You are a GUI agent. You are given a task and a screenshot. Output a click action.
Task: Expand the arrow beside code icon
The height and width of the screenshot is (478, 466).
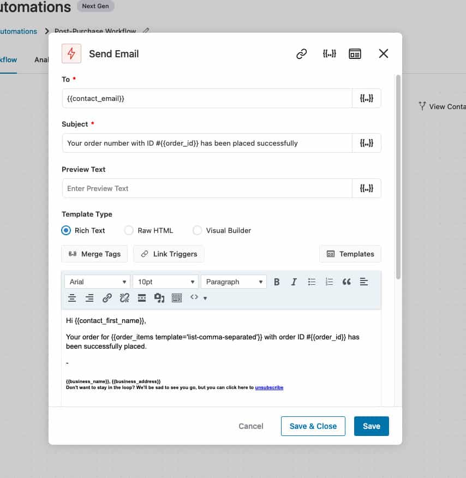(205, 298)
